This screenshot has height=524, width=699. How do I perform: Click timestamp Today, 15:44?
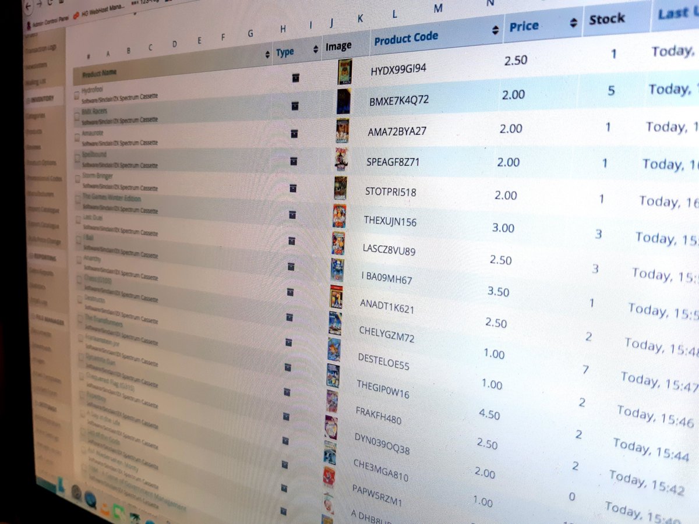pyautogui.click(x=651, y=450)
